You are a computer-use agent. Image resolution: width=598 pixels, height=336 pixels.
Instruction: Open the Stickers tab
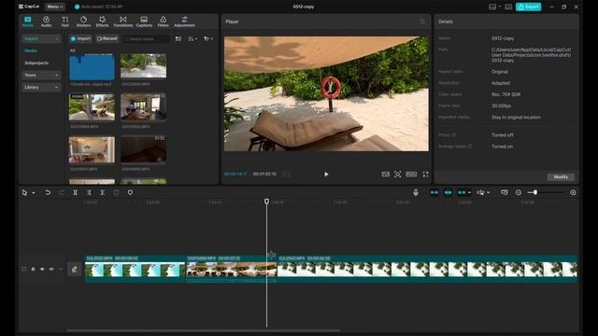[x=83, y=21]
